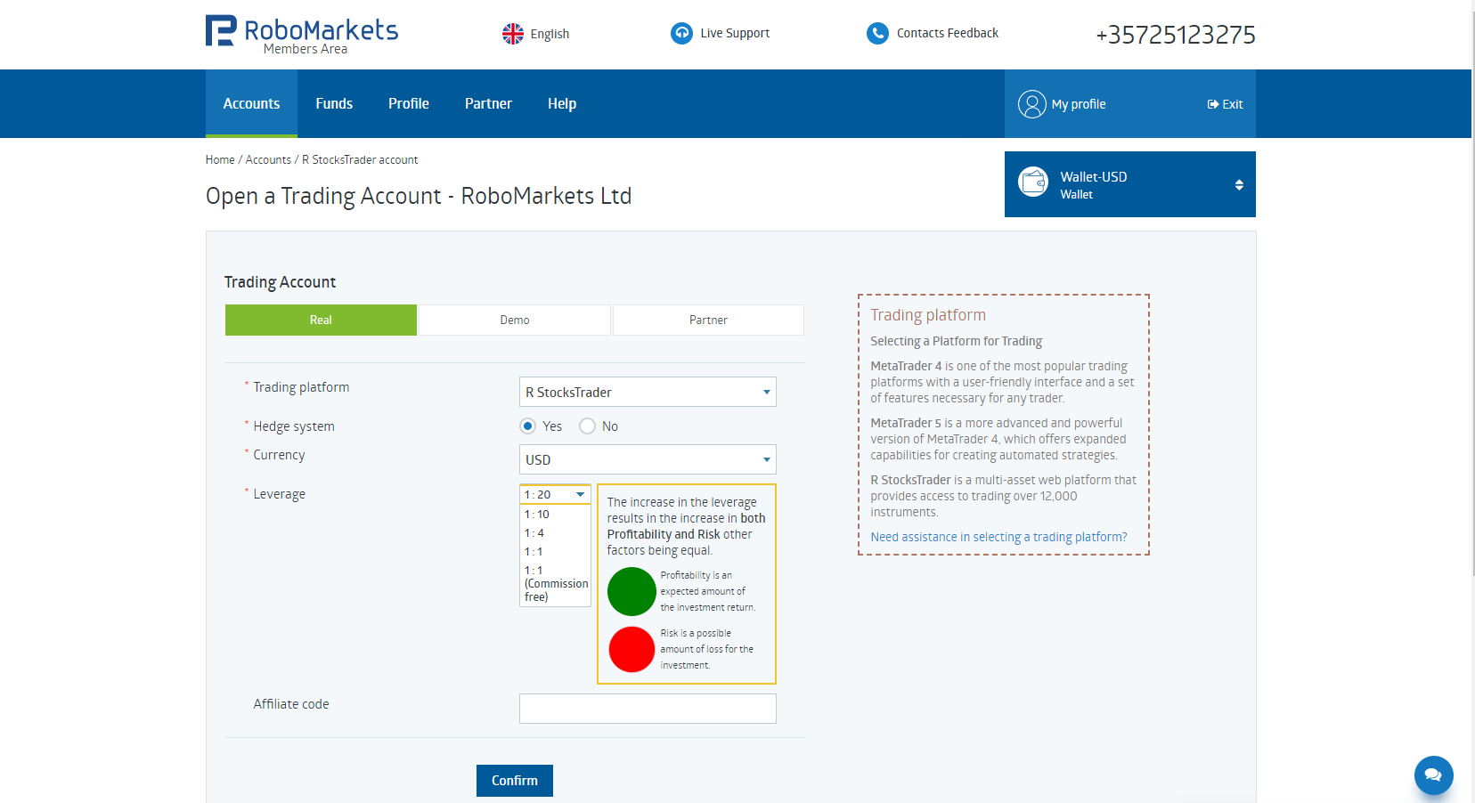Open the Accounts menu
The height and width of the screenshot is (803, 1475).
(x=251, y=103)
